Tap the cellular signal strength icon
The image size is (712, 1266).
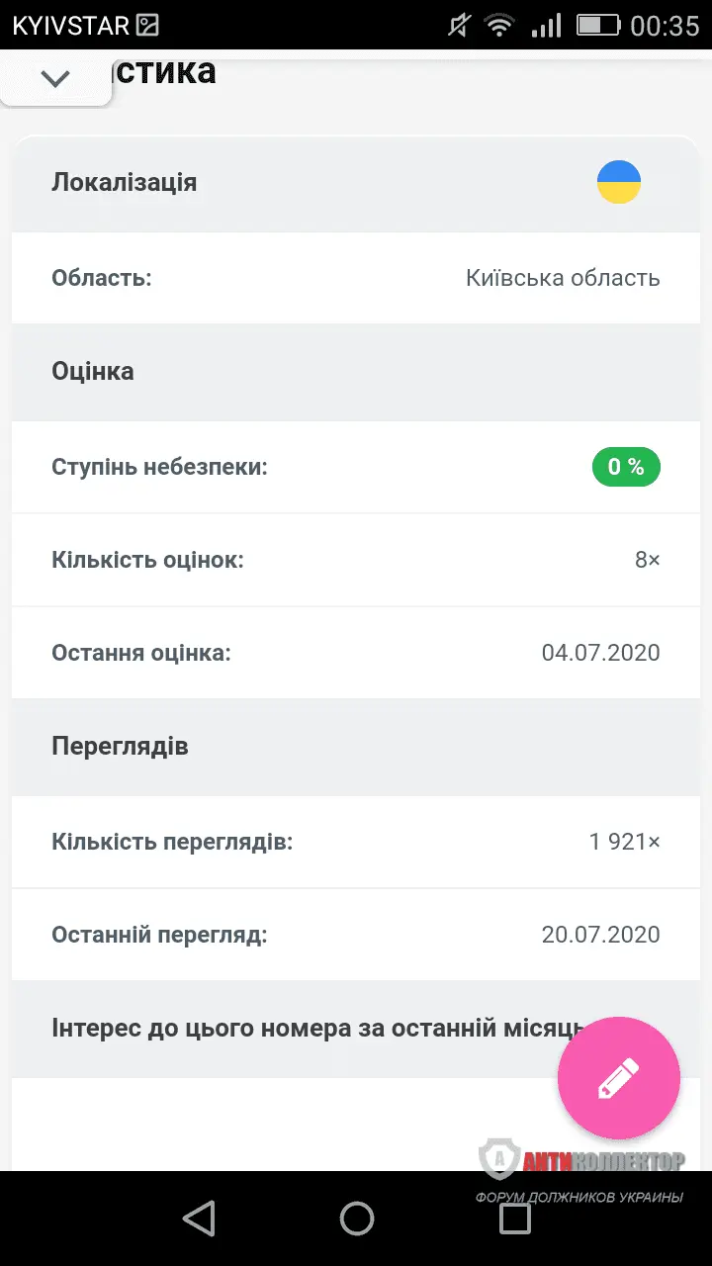(546, 26)
